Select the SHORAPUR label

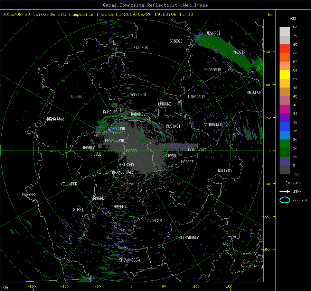213,70
